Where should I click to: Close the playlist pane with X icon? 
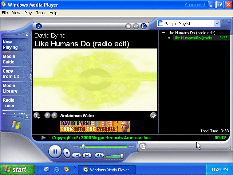(229, 22)
